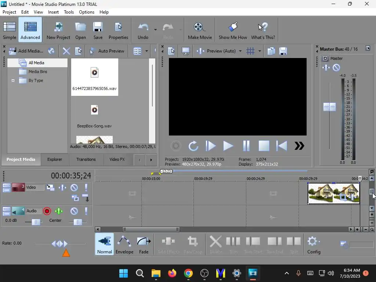The image size is (376, 282).
Task: Open Video track Track FX icon
Action: tap(62, 187)
